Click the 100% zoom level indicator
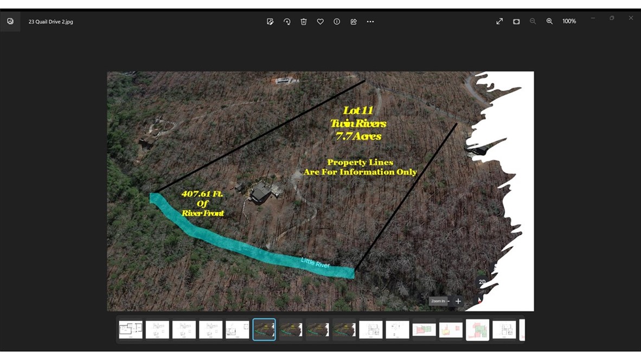The image size is (641, 360). (x=569, y=21)
